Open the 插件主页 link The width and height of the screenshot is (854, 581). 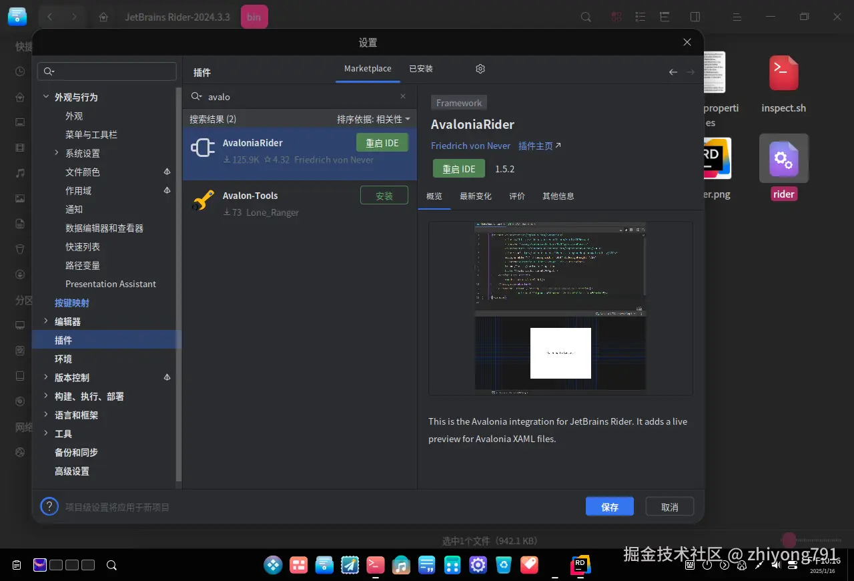(540, 146)
